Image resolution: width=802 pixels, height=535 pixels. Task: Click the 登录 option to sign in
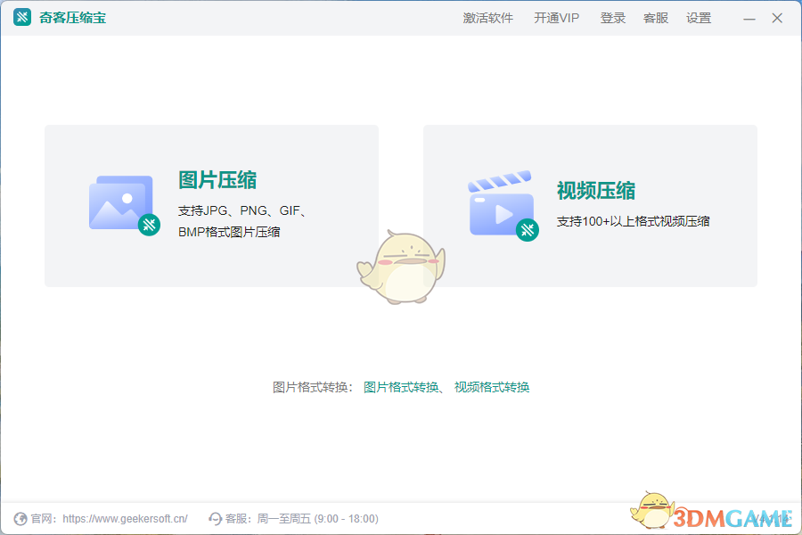point(612,18)
